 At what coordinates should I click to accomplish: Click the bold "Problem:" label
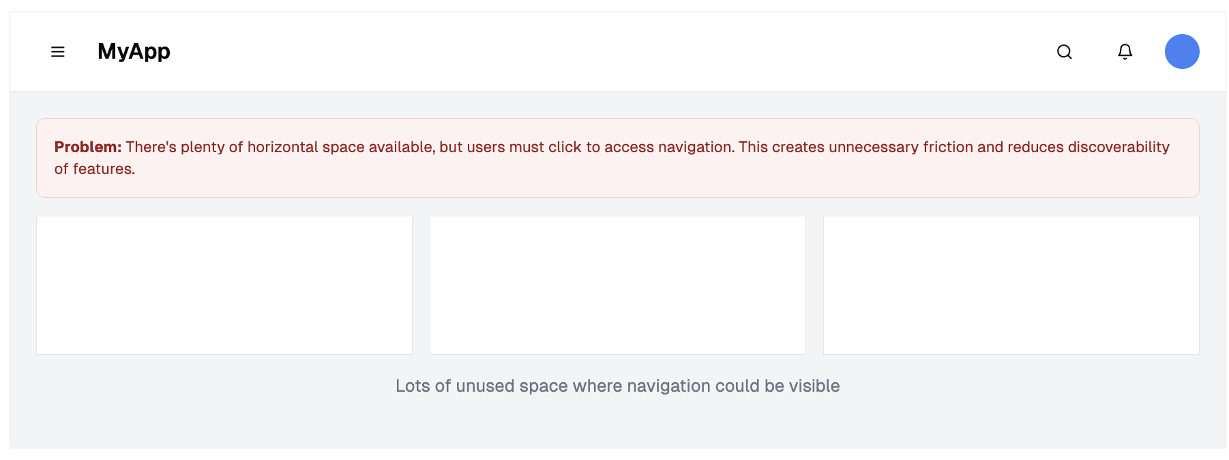pyautogui.click(x=88, y=147)
